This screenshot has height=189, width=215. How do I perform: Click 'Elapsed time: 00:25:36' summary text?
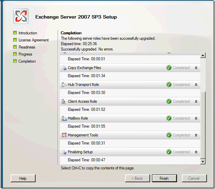79,44
